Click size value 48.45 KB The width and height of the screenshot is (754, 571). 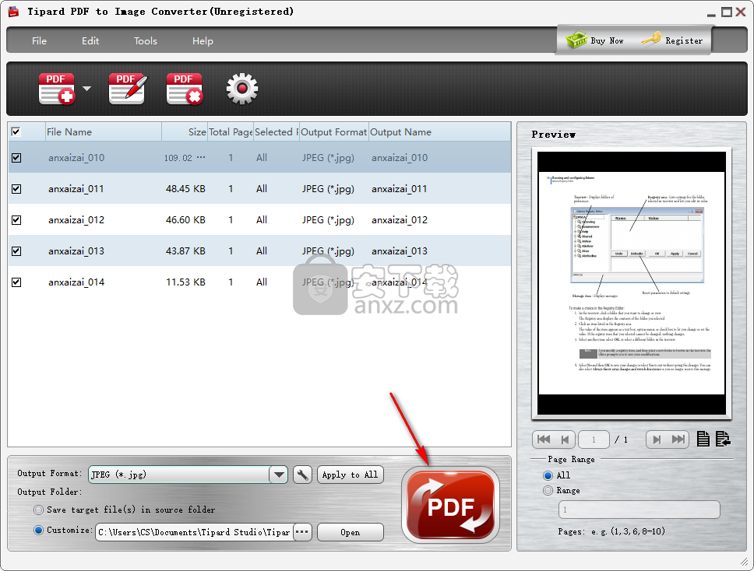pyautogui.click(x=185, y=189)
